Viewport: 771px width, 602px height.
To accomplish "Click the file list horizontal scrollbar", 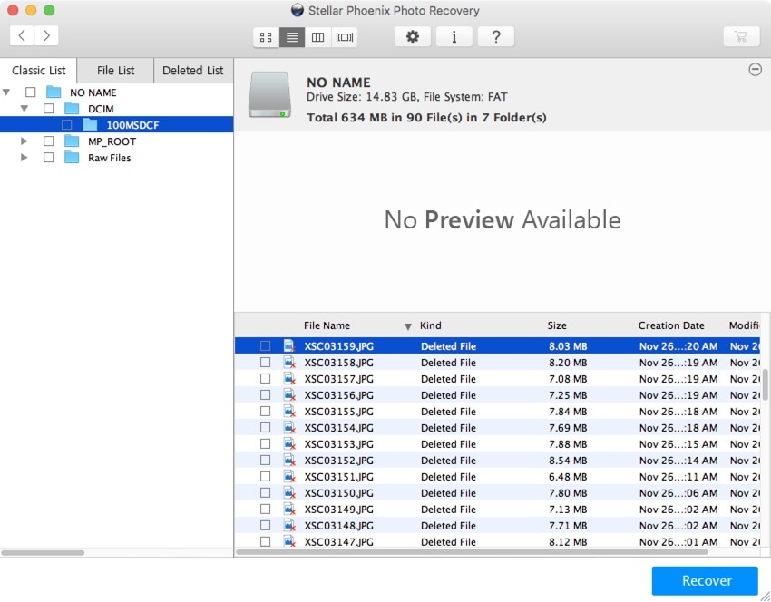I will (472, 552).
